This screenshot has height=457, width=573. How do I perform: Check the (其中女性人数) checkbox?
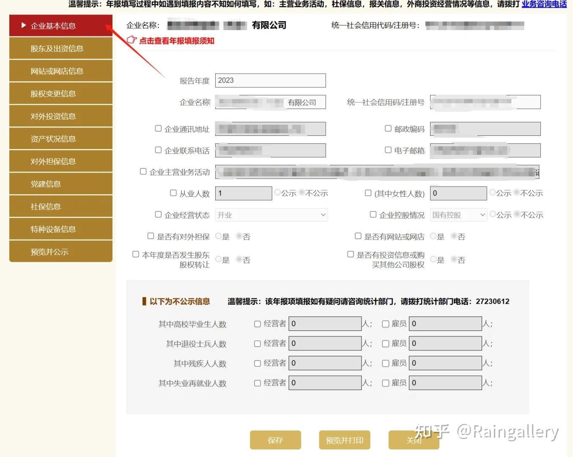(368, 193)
